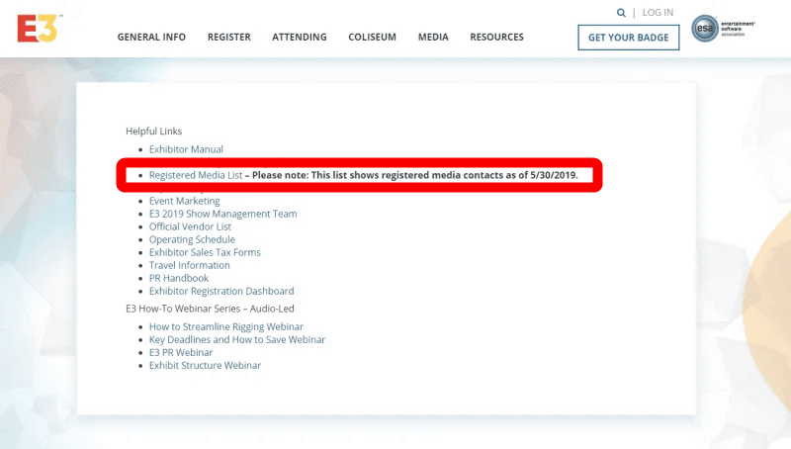Open Exhibitor Sales Tax Forms link

click(x=205, y=252)
